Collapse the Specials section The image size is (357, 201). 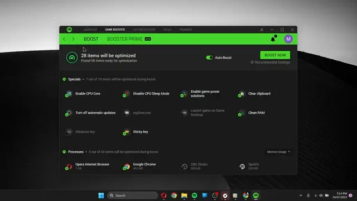click(83, 79)
